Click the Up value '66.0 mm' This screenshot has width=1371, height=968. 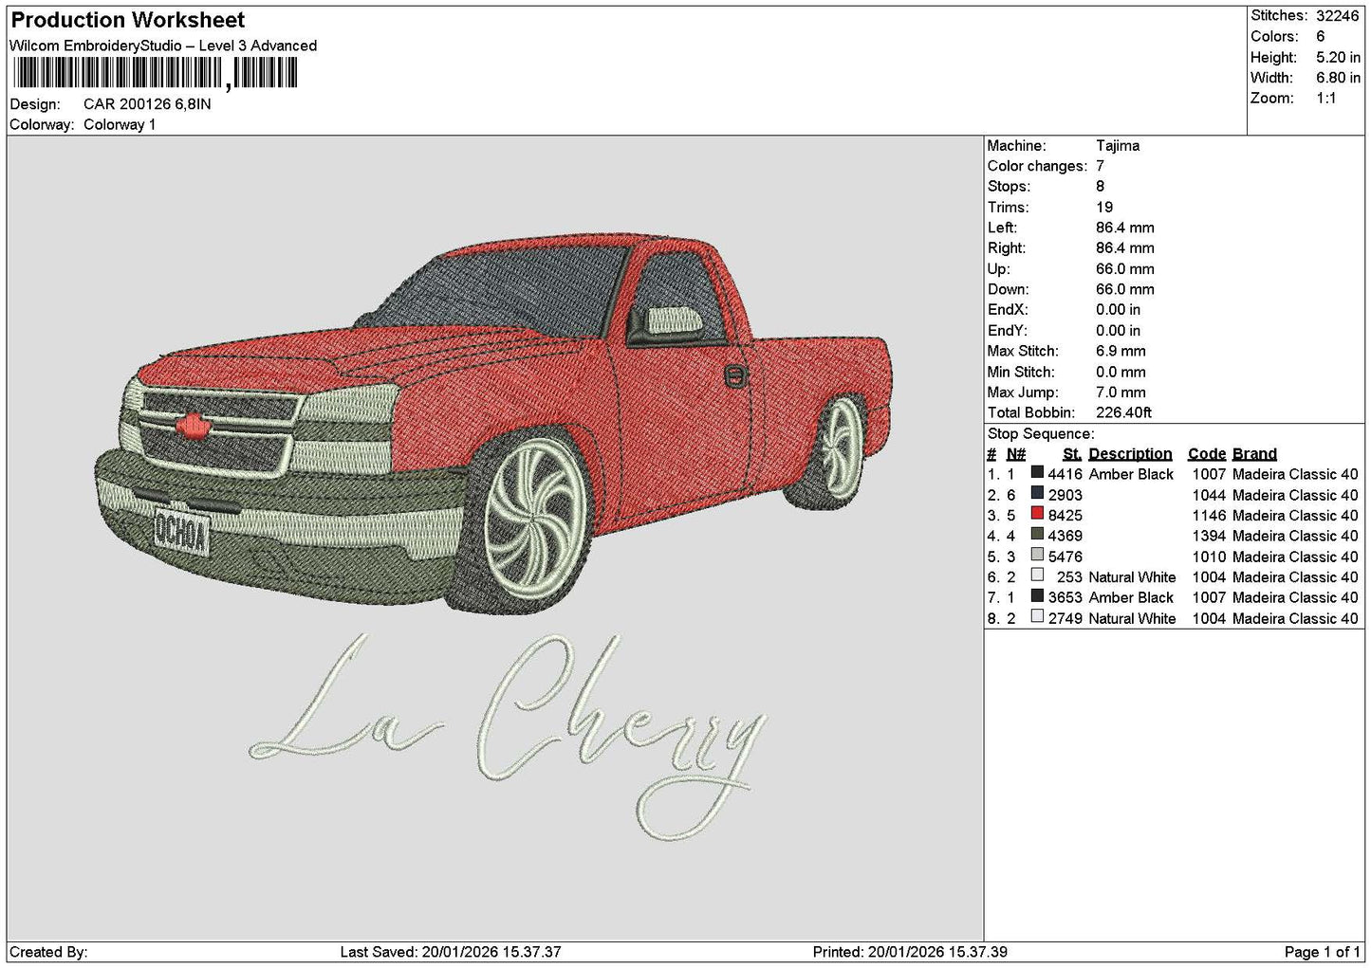(x=1125, y=269)
